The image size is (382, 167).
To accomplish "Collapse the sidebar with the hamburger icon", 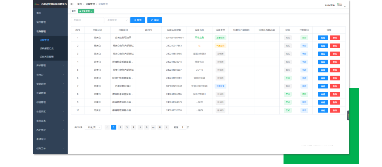I will click(x=72, y=4).
